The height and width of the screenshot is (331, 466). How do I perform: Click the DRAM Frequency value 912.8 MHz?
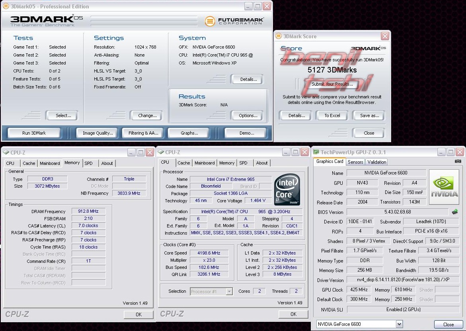coord(88,211)
